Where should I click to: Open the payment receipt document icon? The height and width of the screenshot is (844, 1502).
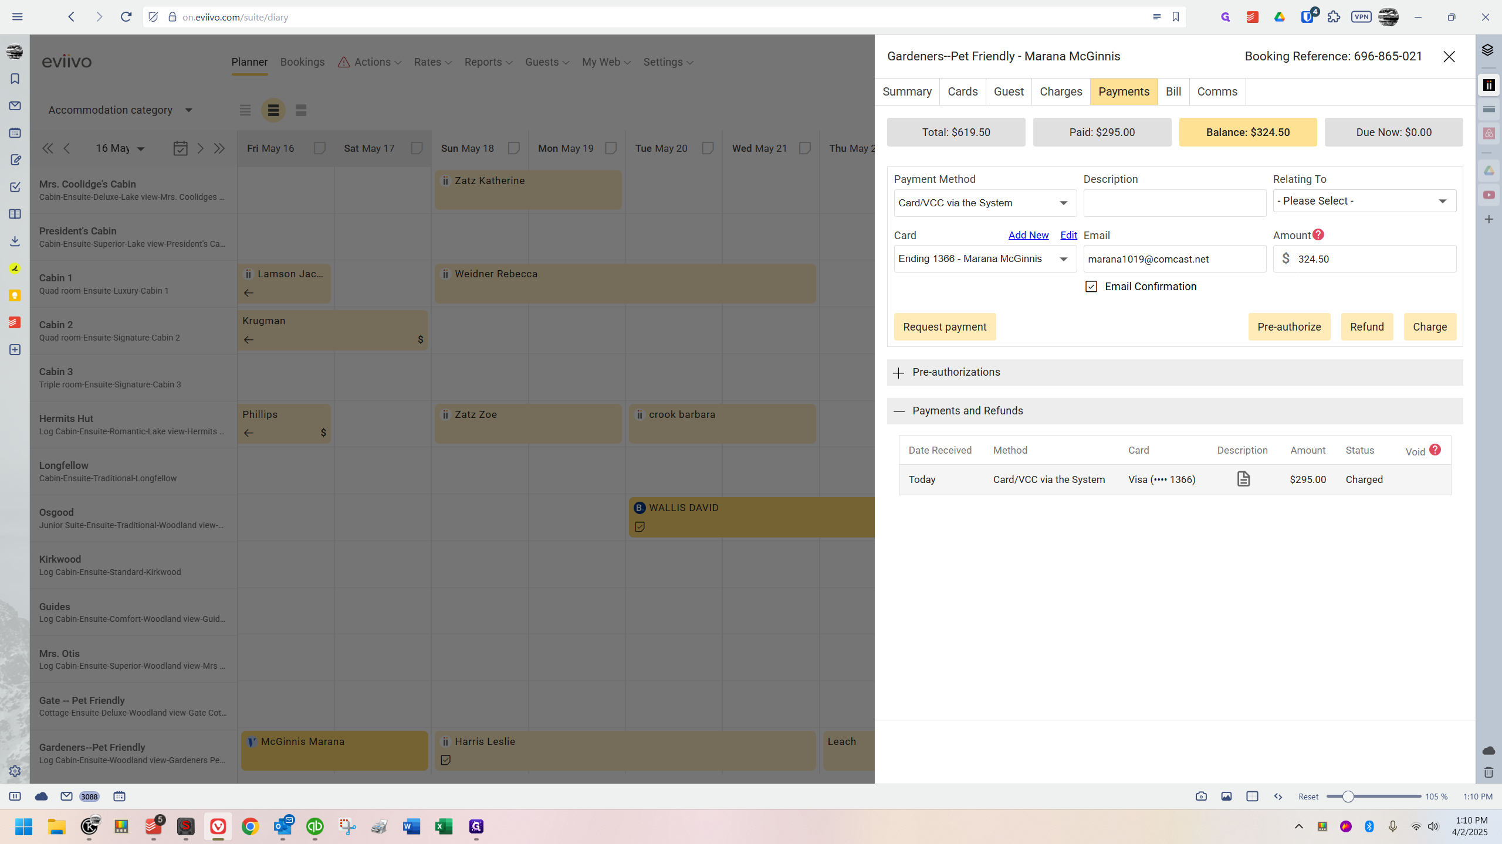[x=1243, y=479]
